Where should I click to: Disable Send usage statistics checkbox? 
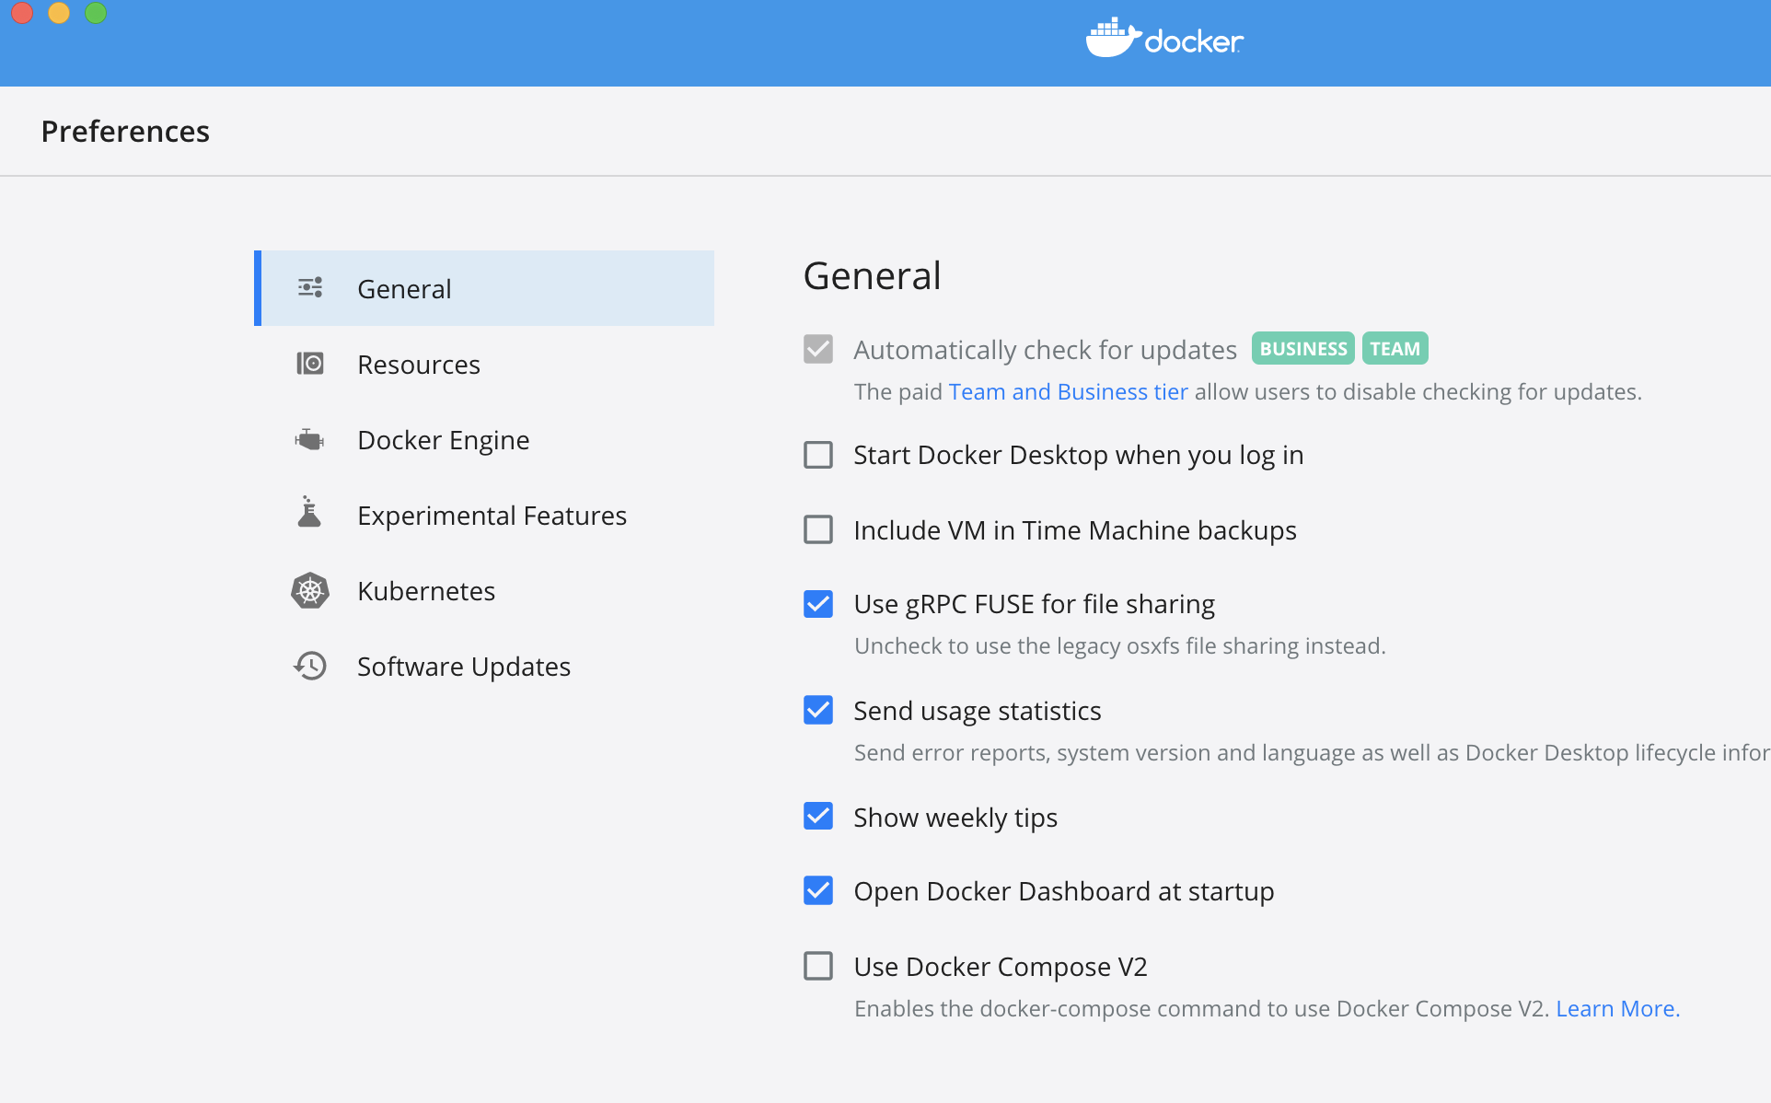[x=818, y=709]
